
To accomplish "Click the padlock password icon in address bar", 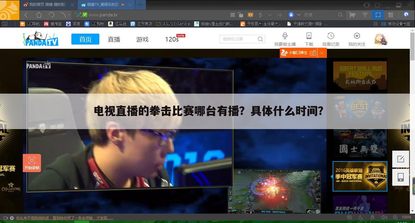I will coord(241,15).
